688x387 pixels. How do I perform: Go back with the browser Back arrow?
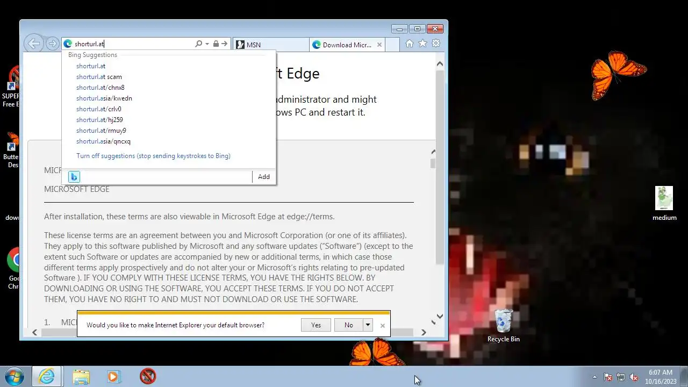click(34, 44)
